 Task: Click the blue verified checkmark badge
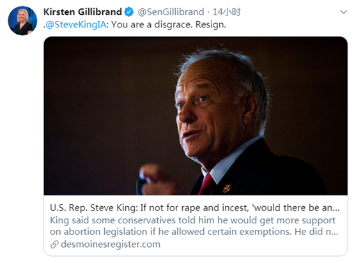point(129,11)
